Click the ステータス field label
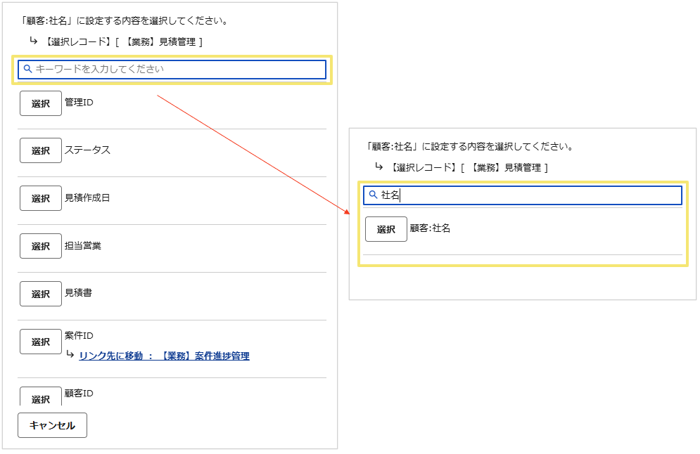This screenshot has height=454, width=700. pyautogui.click(x=87, y=150)
